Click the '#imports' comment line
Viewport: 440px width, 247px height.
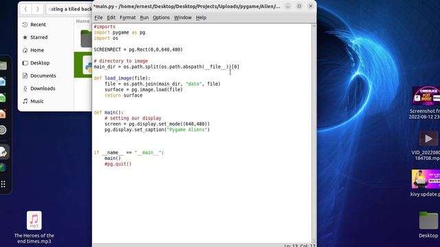pos(104,27)
